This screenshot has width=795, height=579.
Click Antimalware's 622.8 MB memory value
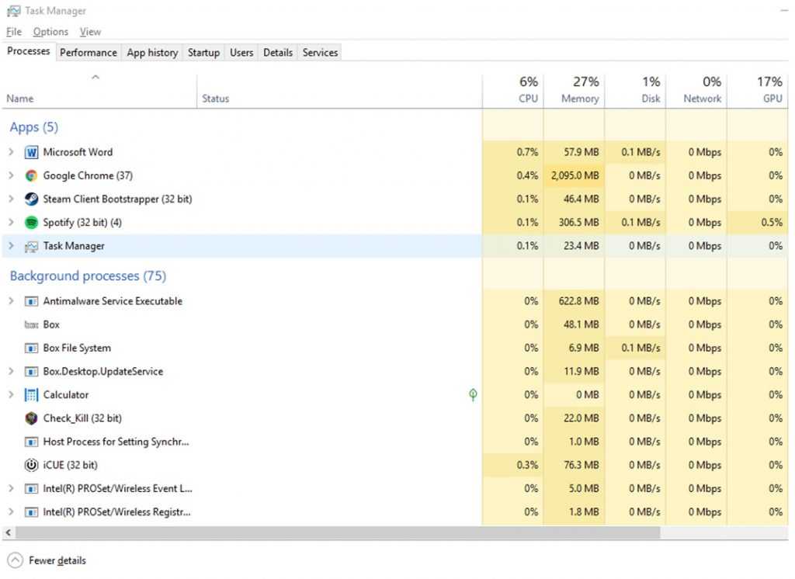point(579,301)
